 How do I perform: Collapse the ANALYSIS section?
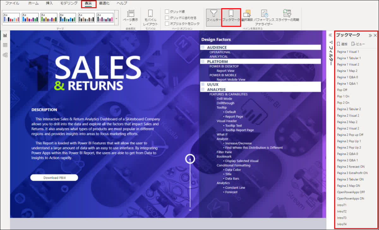[x=203, y=90]
